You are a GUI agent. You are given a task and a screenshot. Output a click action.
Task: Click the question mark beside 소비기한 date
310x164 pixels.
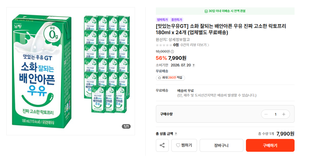pos(194,65)
